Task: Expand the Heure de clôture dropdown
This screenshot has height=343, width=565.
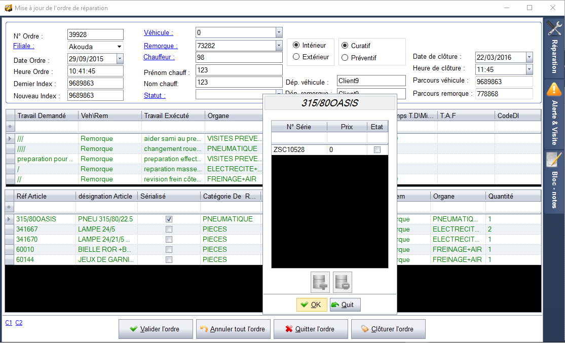Action: (x=530, y=69)
